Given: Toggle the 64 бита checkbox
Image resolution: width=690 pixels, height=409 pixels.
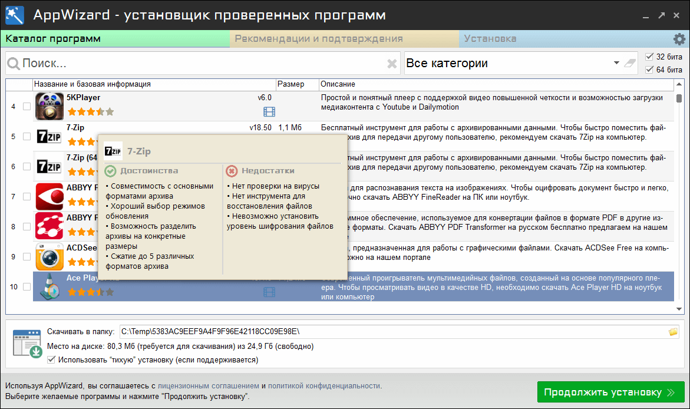Looking at the screenshot, I should coord(649,70).
